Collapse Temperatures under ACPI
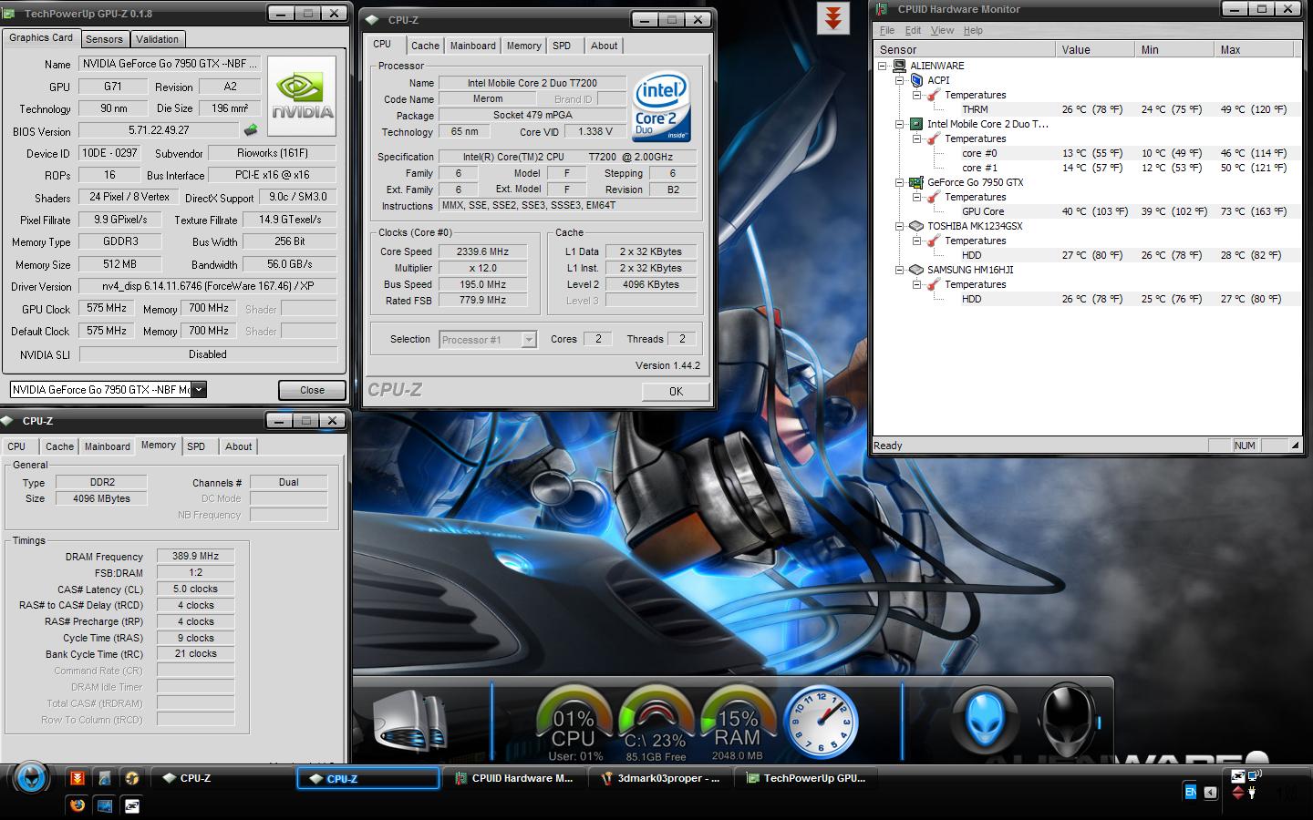The height and width of the screenshot is (820, 1313). point(917,95)
